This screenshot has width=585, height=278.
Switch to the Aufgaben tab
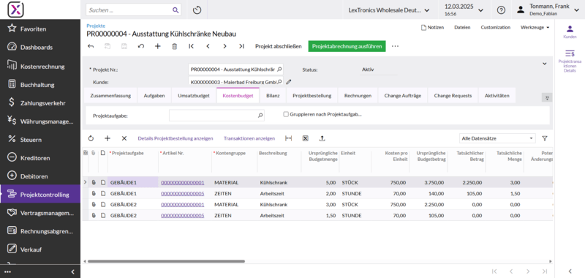[x=154, y=96]
